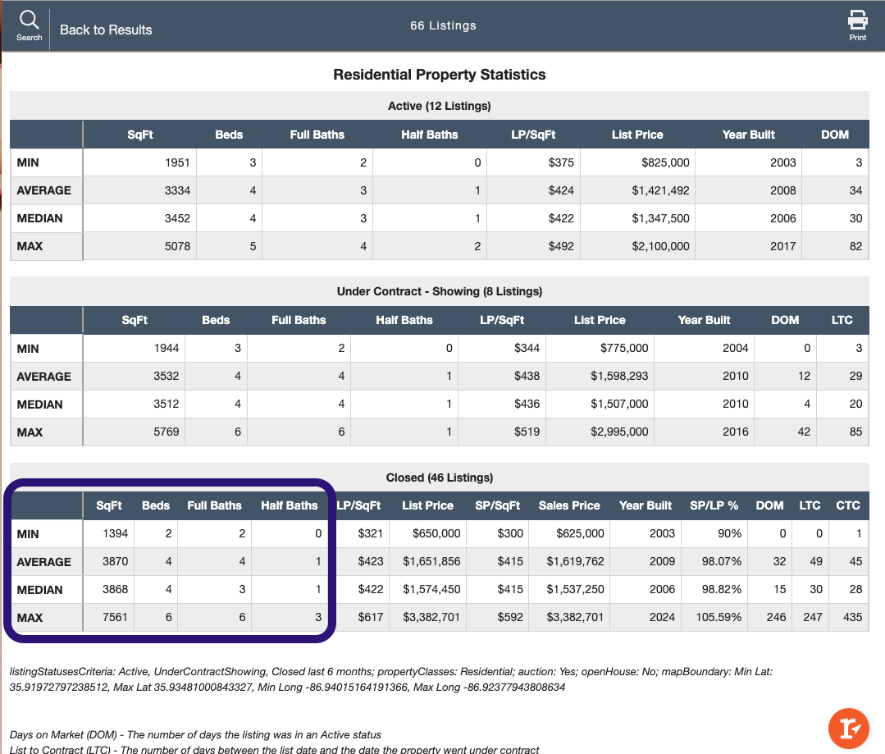This screenshot has height=754, width=885.
Task: Select Under Contract max SqFt 5769
Action: pos(166,432)
